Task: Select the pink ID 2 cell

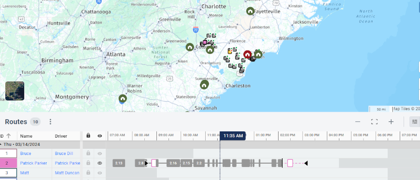Action: pos(8,163)
